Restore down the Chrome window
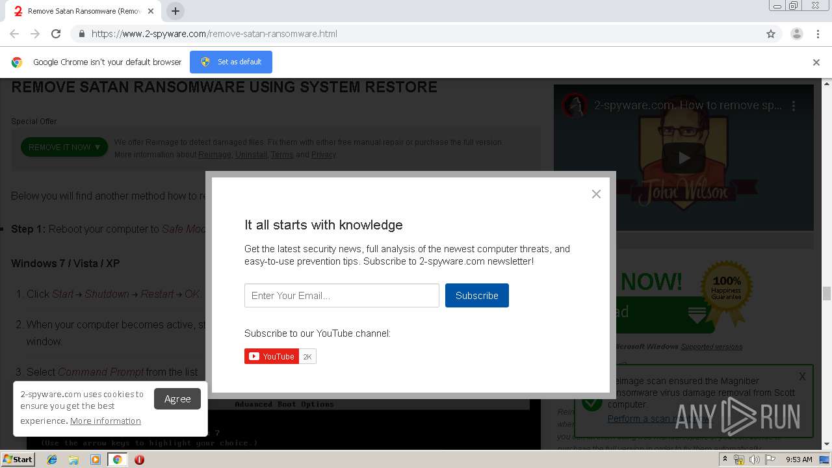Viewport: 832px width, 468px height. (794, 6)
